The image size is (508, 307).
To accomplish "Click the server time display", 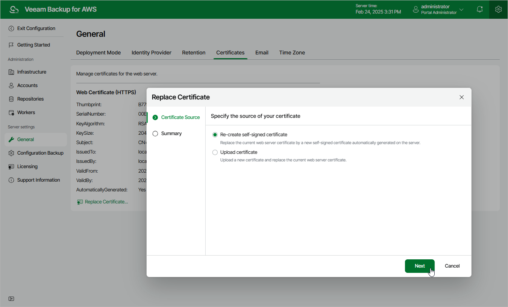I will 378,9.
